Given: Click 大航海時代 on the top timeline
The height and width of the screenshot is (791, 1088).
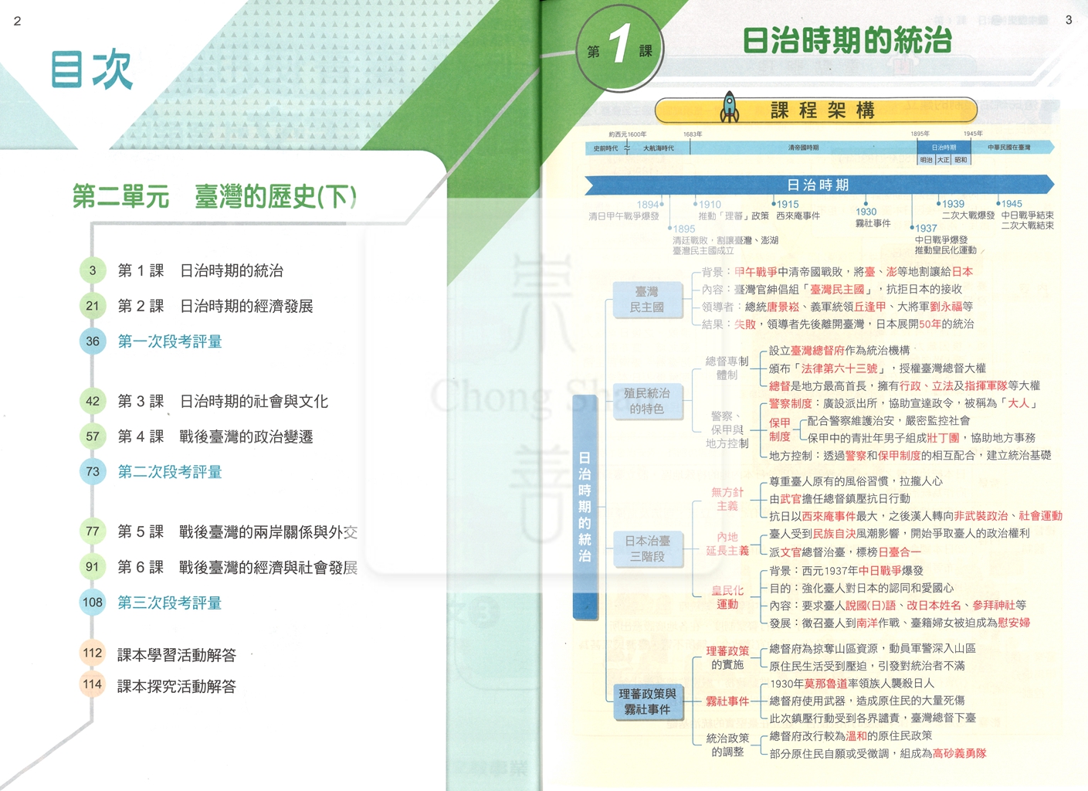Looking at the screenshot, I should coord(658,148).
